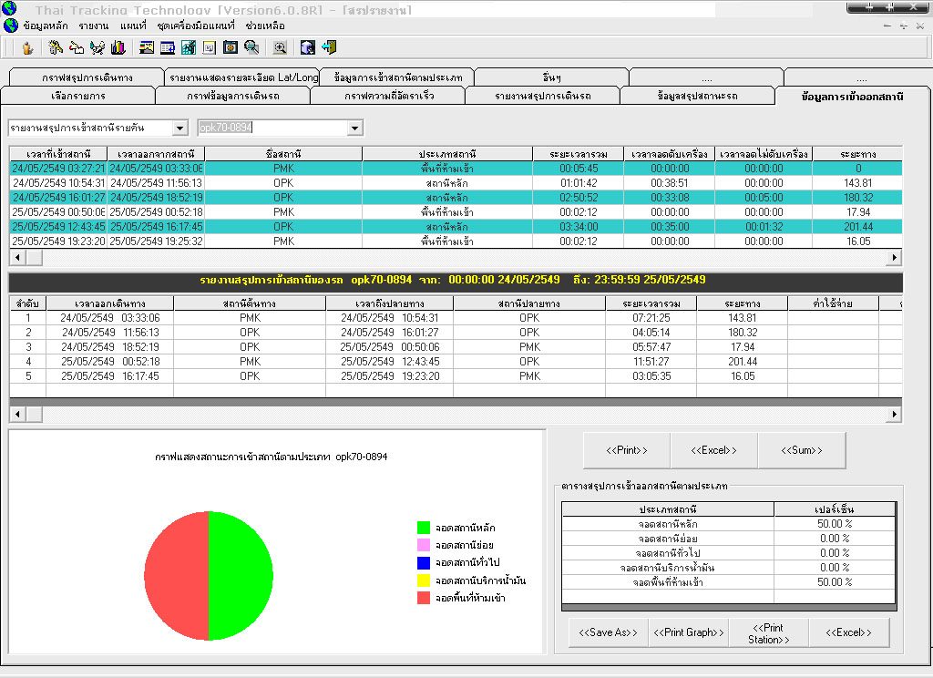
Task: Click the zoom-in magnifier with plus icon
Action: coord(280,47)
